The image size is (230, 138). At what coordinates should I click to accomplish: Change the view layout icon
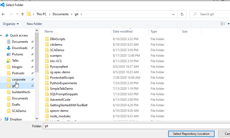223,24
